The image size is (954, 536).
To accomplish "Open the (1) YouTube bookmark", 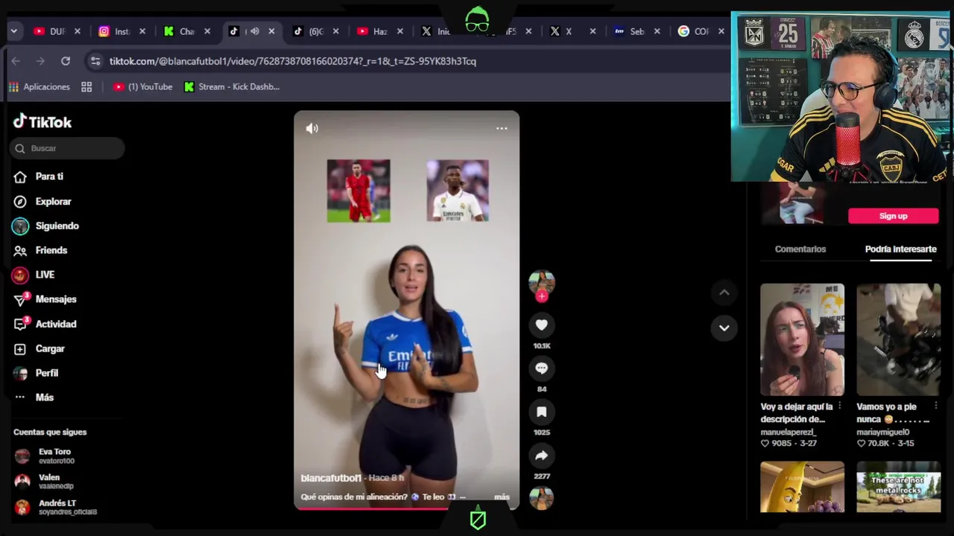I will (142, 87).
